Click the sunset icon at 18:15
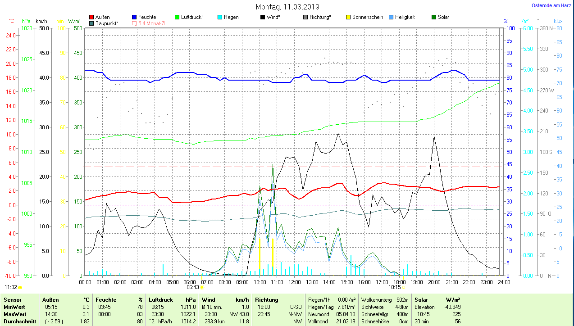Viewport: 574px width, 326px height. (403, 287)
